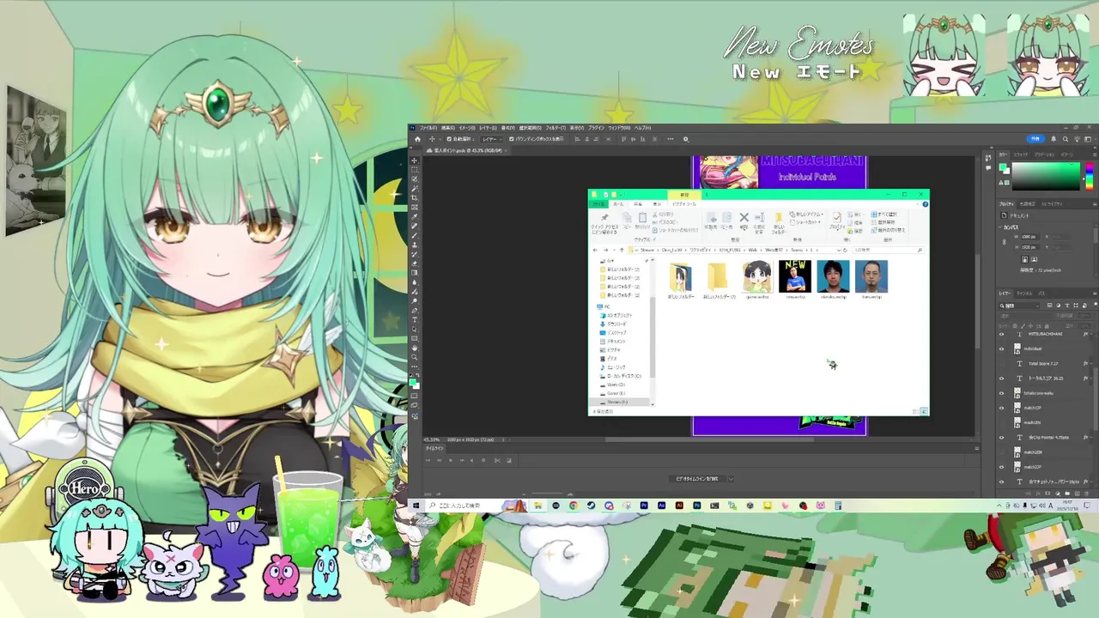The image size is (1099, 618).
Task: Open the Windows Start button on taskbar
Action: [416, 506]
